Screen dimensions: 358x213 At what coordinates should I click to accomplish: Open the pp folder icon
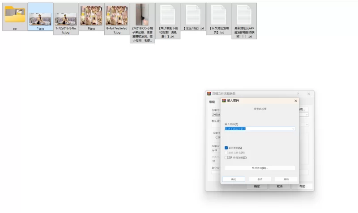pos(15,14)
